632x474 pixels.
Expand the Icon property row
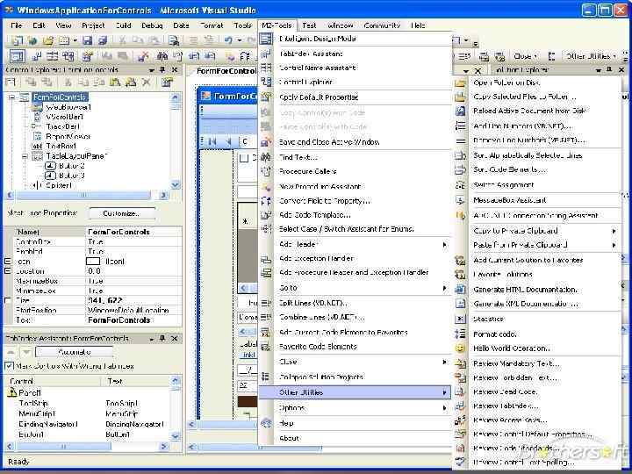click(x=7, y=262)
